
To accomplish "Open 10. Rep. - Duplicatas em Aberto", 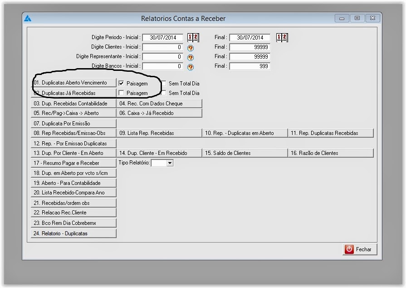I will pos(245,133).
